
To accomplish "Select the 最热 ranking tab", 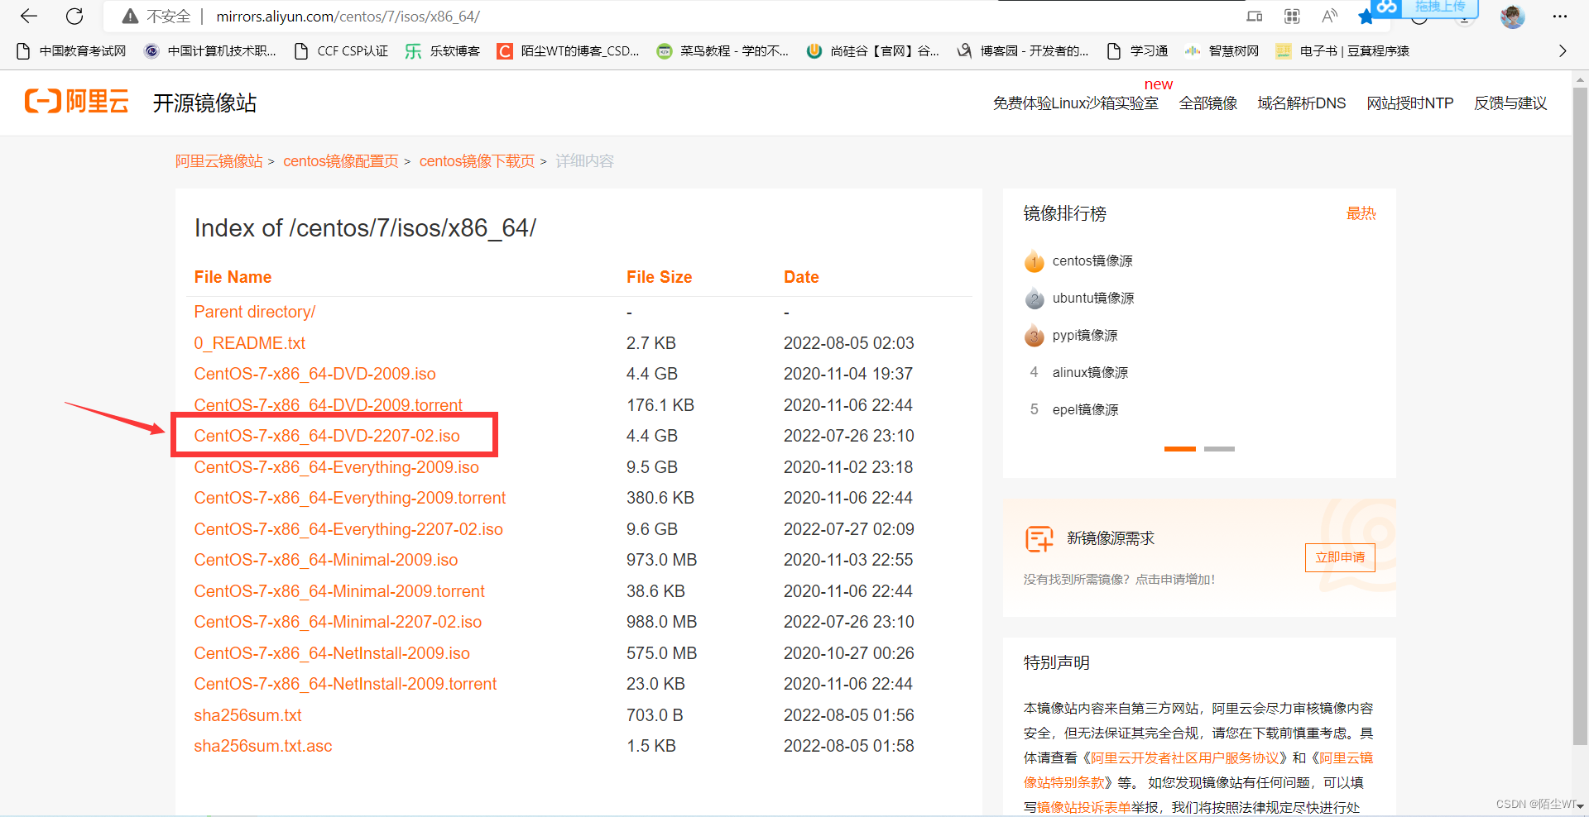I will click(1361, 213).
